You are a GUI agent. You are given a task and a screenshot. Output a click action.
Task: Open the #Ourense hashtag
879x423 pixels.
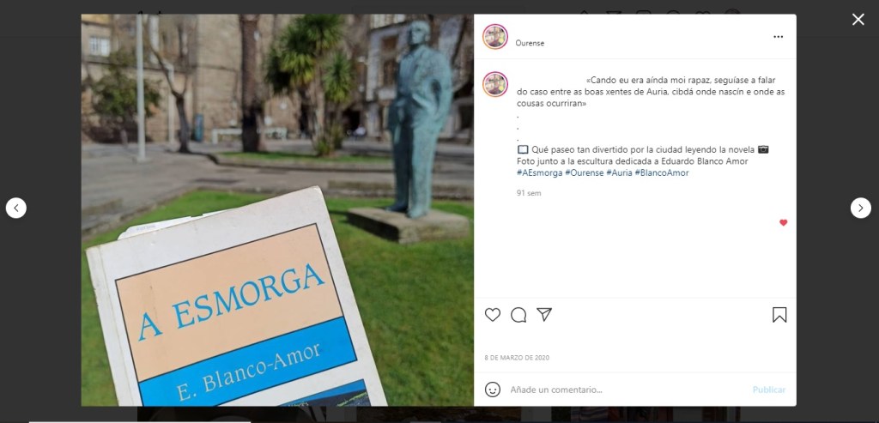(584, 173)
